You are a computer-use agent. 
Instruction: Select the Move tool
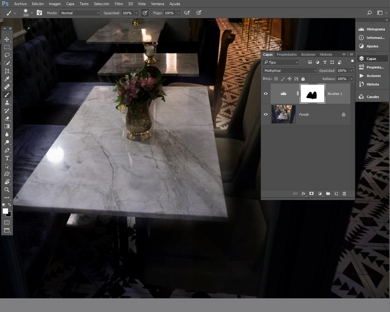tap(7, 39)
